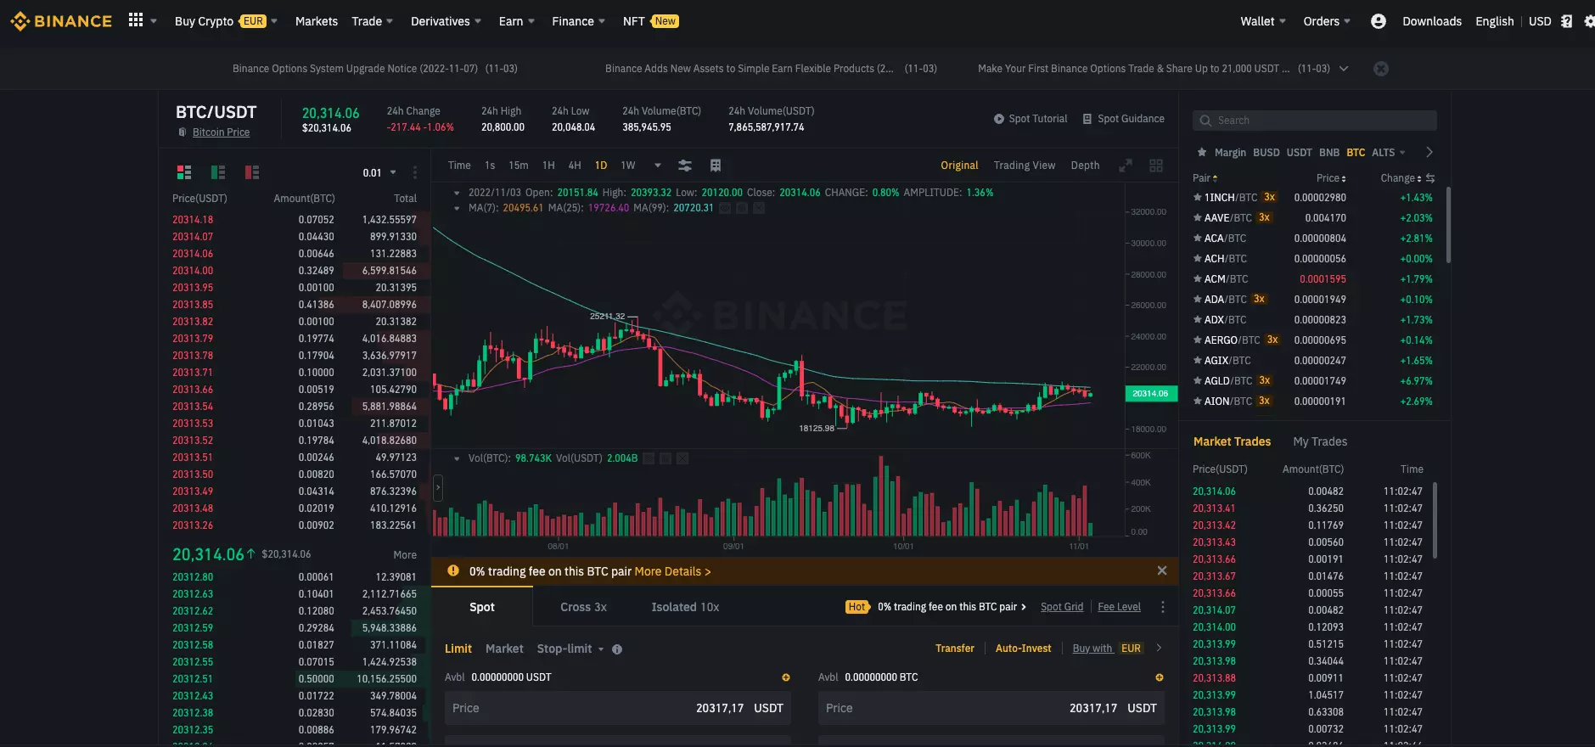Open the Stop-limit order type dropdown
Viewport: 1595px width, 747px height.
click(570, 649)
